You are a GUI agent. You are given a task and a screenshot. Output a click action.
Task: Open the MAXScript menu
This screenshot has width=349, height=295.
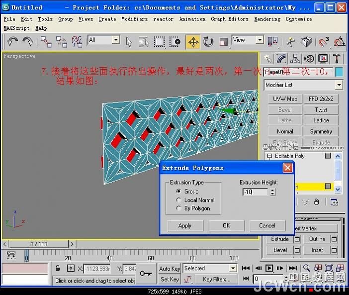click(x=16, y=28)
